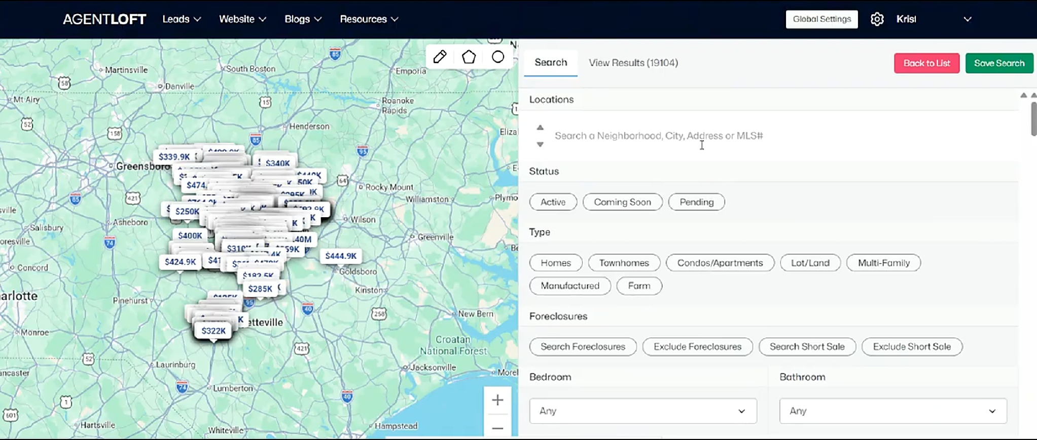This screenshot has width=1037, height=440.
Task: Focus the neighborhood, city, address search field
Action: (x=781, y=136)
